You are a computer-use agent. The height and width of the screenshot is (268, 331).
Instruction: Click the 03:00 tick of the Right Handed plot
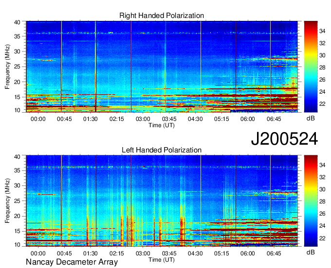tap(143, 119)
